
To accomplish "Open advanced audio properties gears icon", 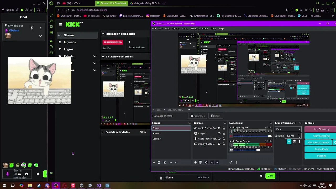I will point(231,162).
